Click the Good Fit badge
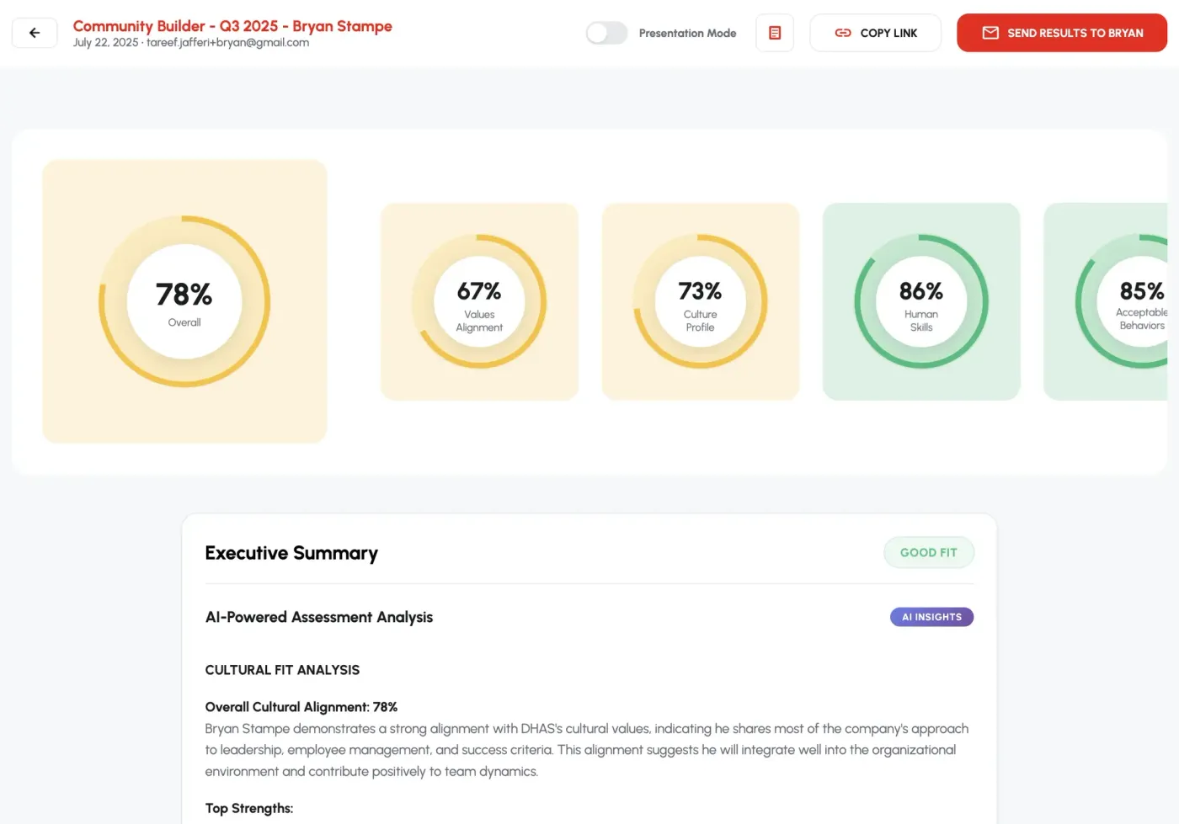The image size is (1179, 824). tap(928, 553)
